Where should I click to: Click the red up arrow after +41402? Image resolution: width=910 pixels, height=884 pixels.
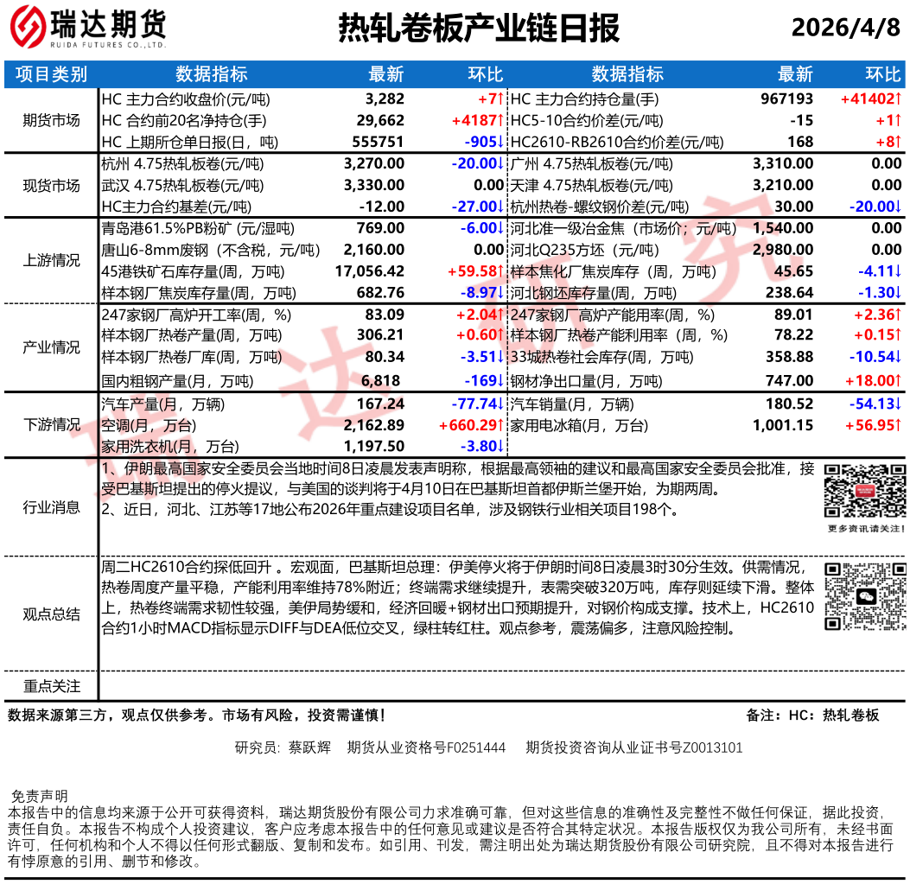pyautogui.click(x=898, y=99)
